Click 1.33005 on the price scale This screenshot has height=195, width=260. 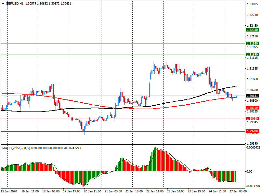point(252,4)
